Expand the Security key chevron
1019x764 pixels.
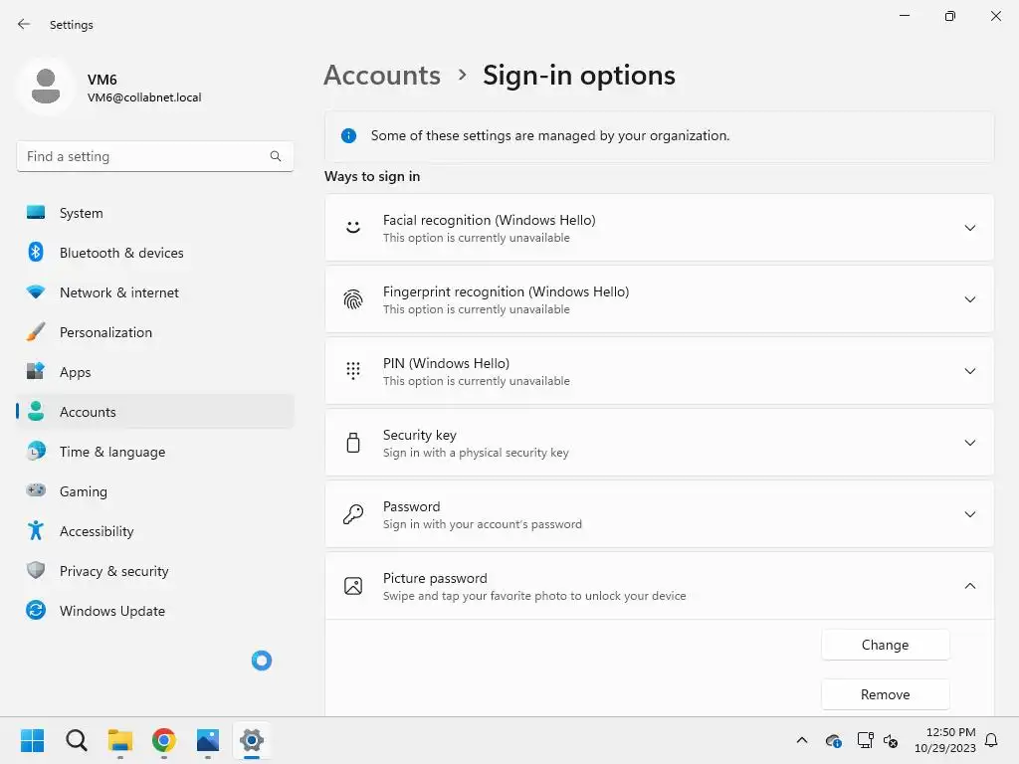[969, 443]
